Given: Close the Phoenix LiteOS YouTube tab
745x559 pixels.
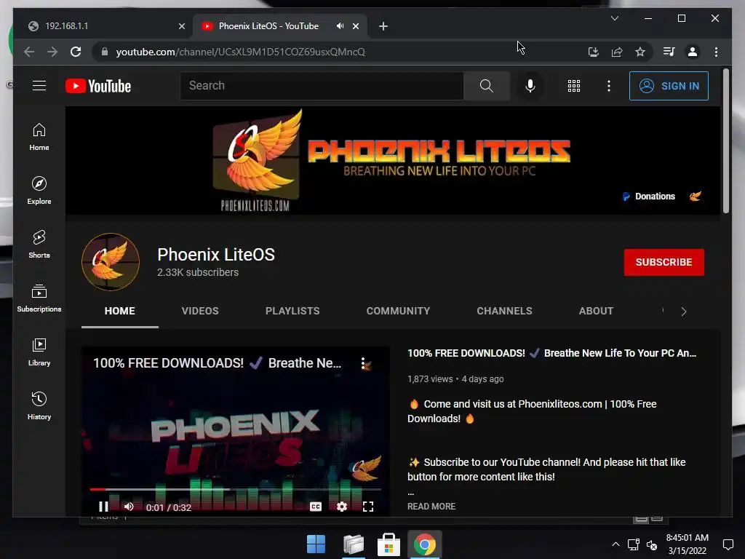Looking at the screenshot, I should 355,26.
